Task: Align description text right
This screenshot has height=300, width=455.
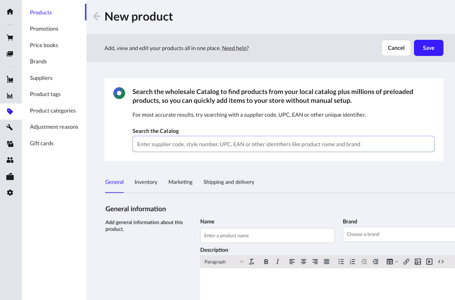Action: click(315, 262)
